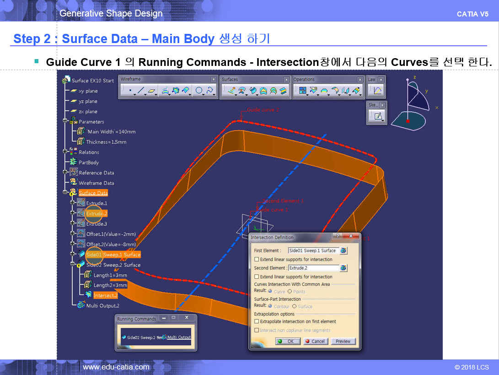499x375 pixels.
Task: Expand the Reference Data node
Action: (65, 173)
